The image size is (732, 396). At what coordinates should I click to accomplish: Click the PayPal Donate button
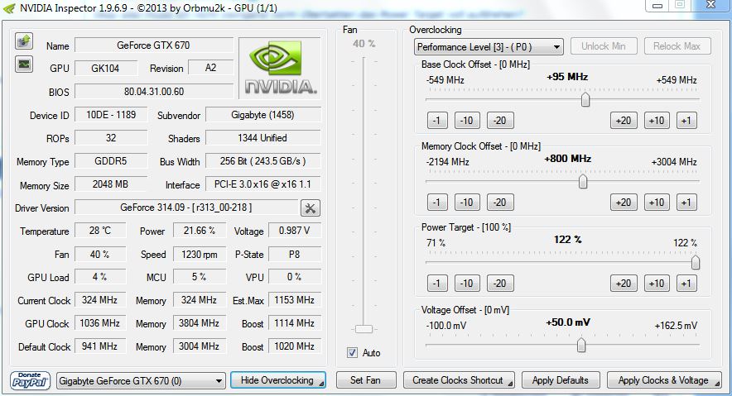pyautogui.click(x=30, y=380)
